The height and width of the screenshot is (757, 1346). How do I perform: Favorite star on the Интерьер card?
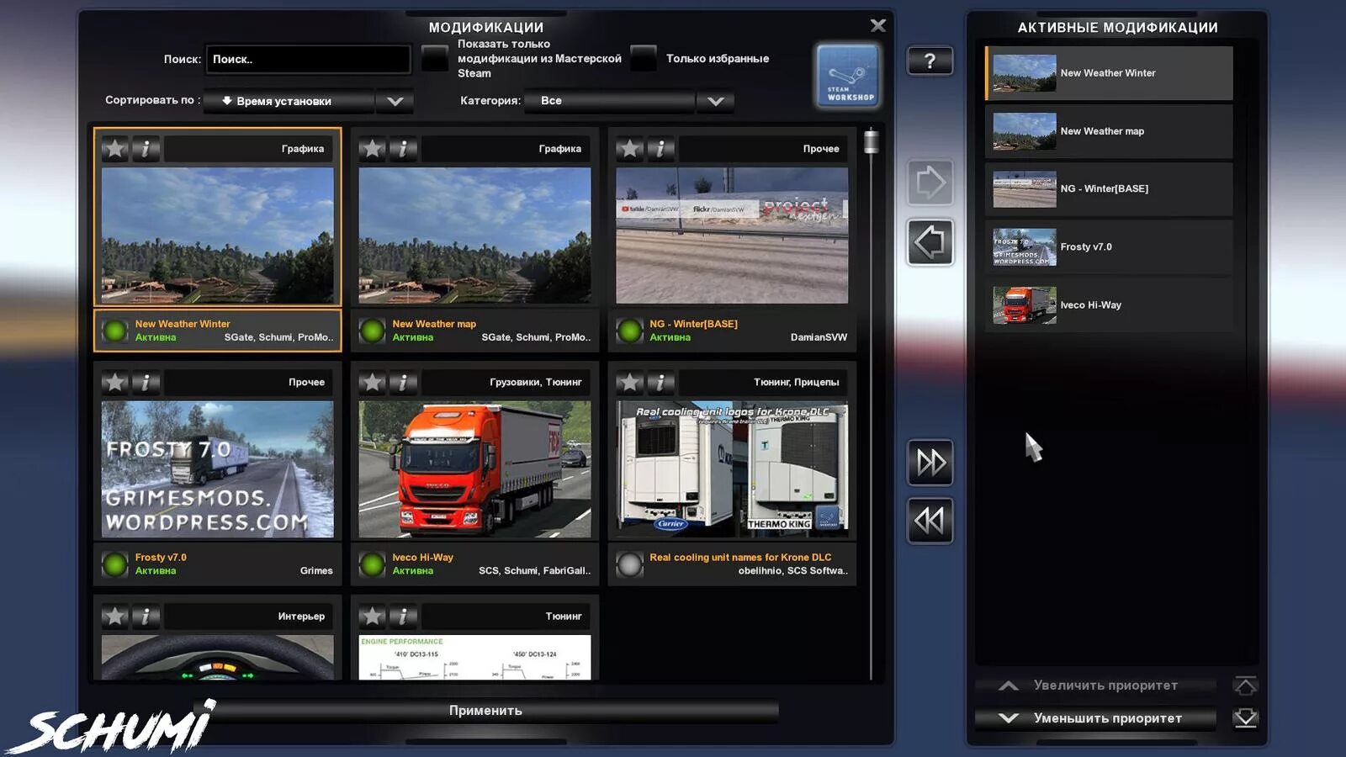click(115, 617)
